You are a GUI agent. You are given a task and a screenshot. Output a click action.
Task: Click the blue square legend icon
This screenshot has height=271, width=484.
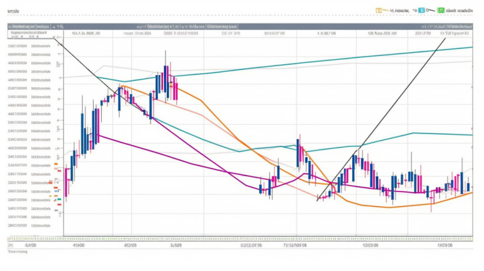[422, 11]
